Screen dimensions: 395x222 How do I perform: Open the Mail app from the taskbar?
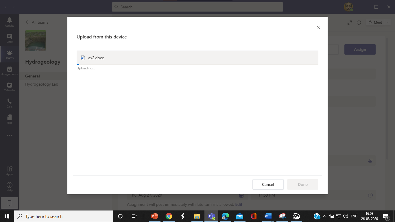[x=239, y=216]
